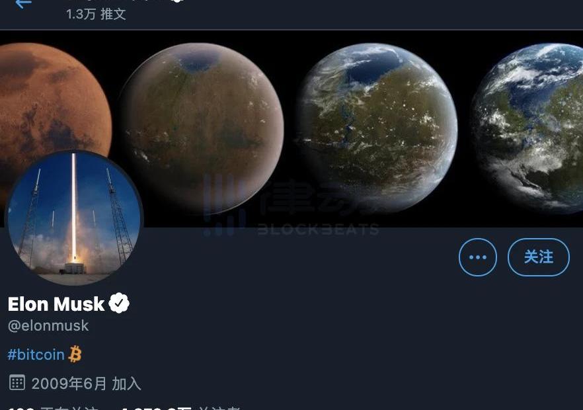Tap the verified badge beside Elon Musk
583x410 pixels.
click(119, 304)
